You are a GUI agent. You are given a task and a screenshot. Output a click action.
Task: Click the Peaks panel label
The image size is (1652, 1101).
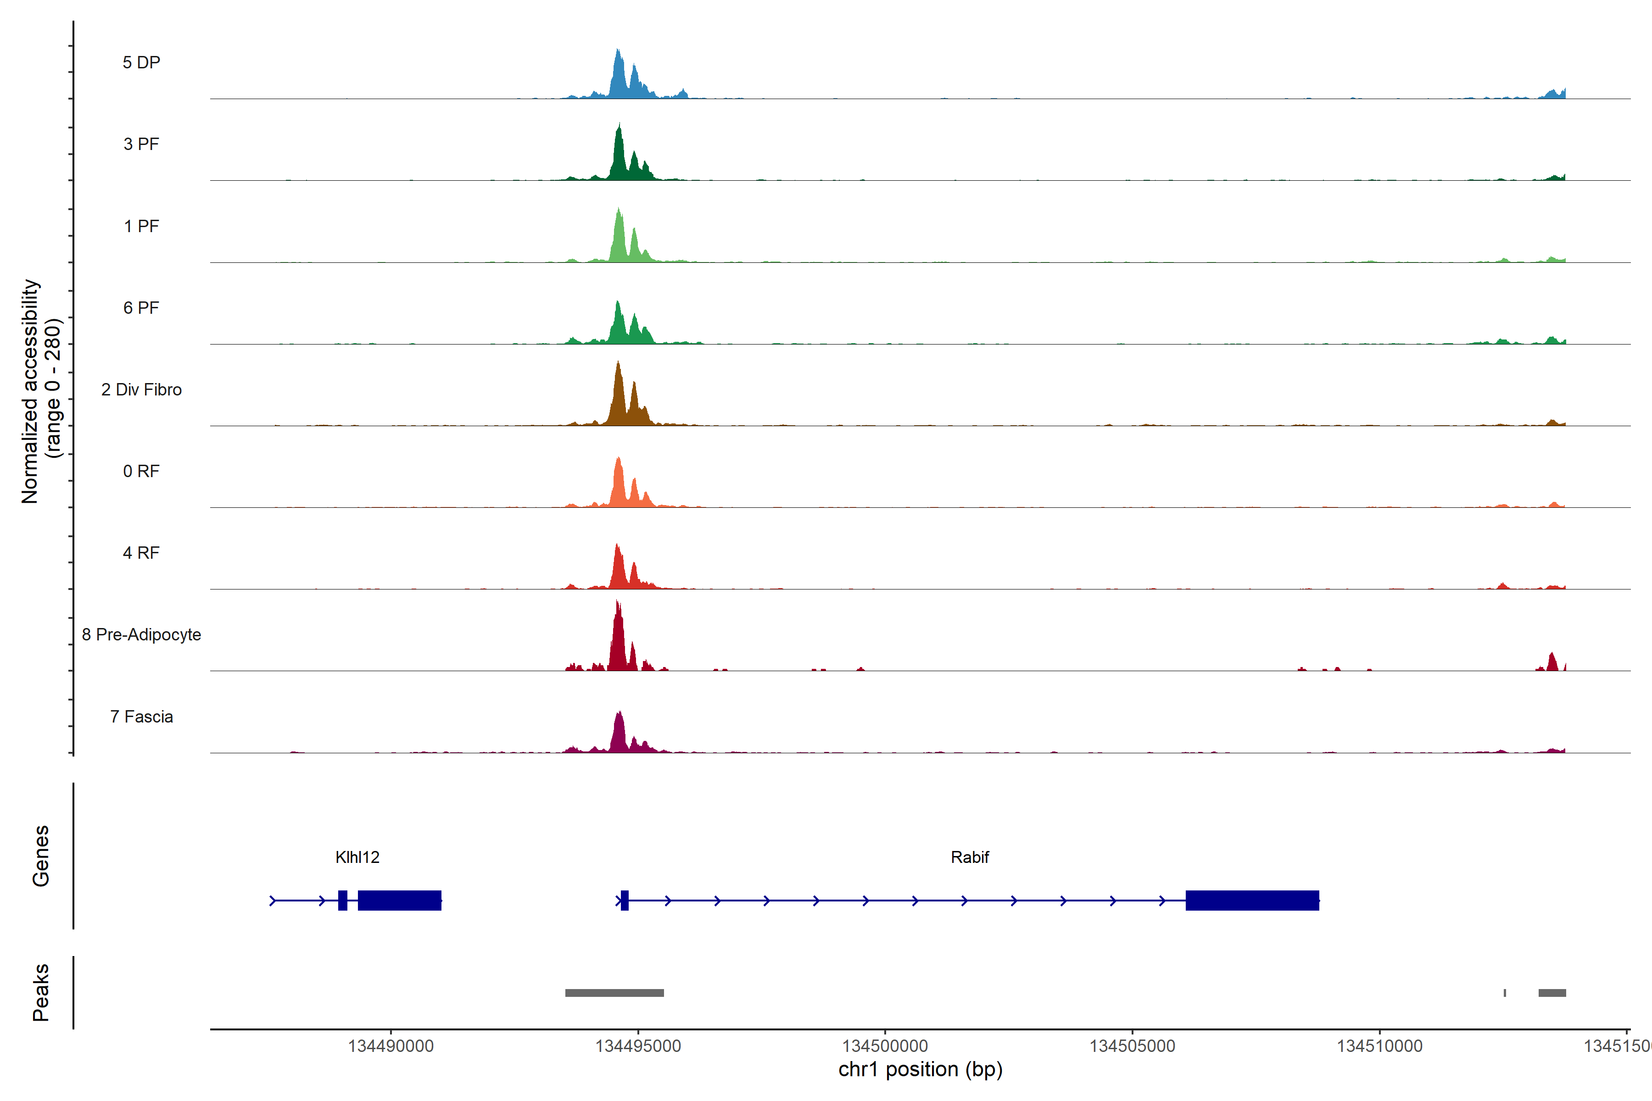[x=41, y=991]
